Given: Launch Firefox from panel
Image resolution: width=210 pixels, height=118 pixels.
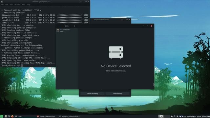Looking at the screenshot, I should click(12, 116).
